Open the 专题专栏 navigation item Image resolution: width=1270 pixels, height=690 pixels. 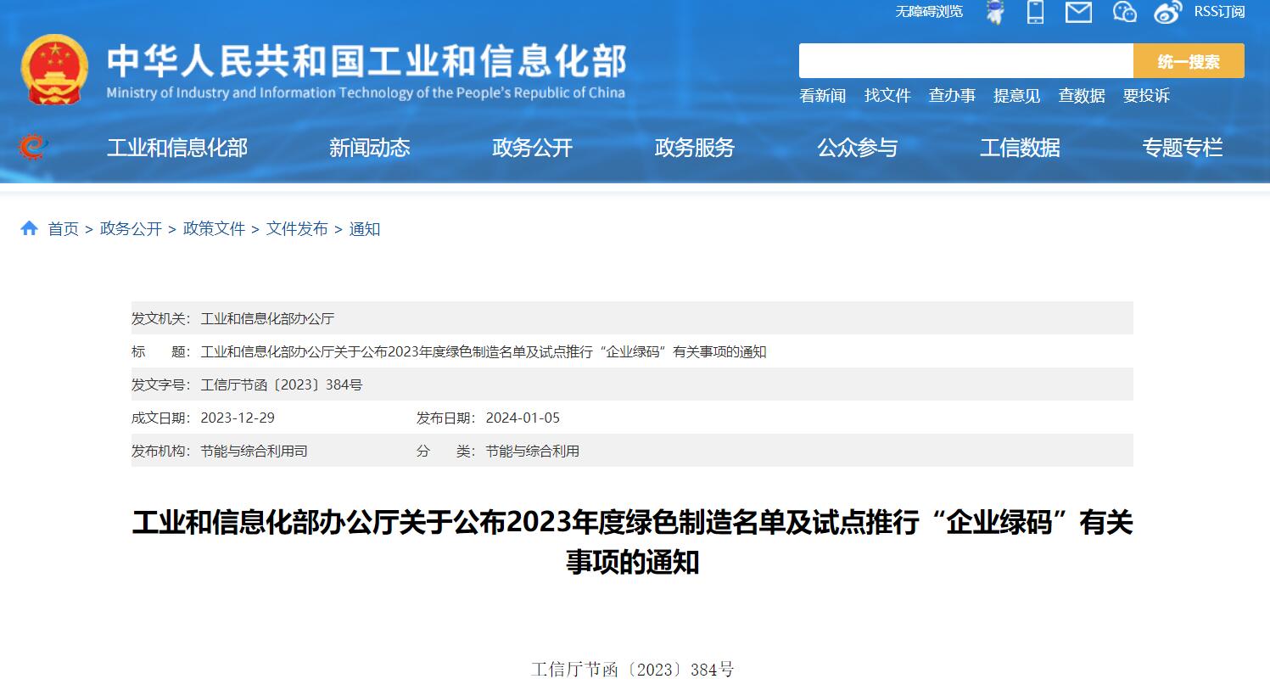[x=1182, y=148]
